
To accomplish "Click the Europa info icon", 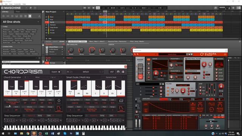I will coord(225,54).
